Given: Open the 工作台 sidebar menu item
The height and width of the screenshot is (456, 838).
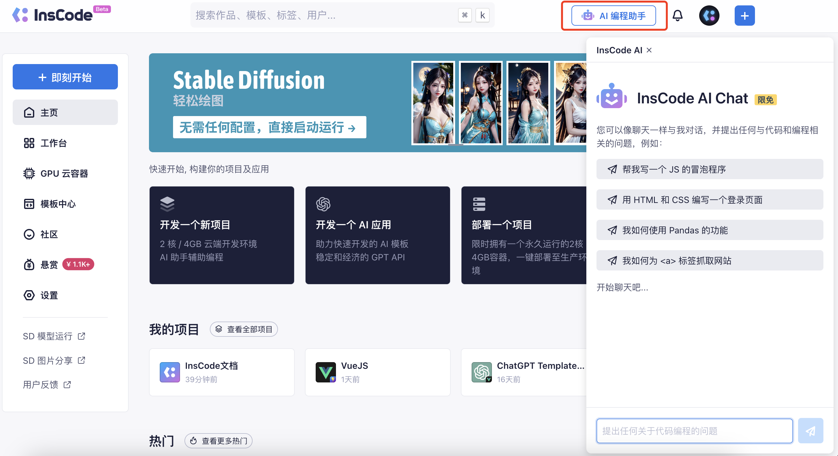Looking at the screenshot, I should click(65, 143).
